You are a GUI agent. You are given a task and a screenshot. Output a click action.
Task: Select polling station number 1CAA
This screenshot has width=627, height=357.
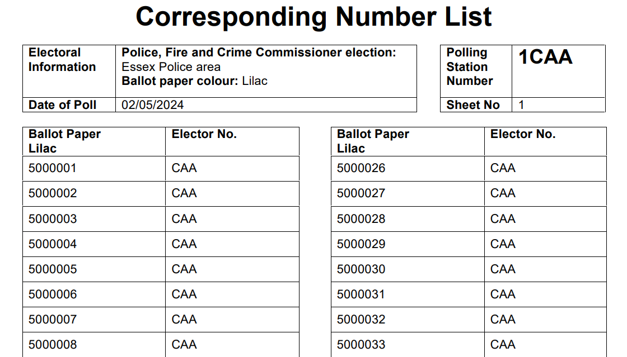coord(545,58)
